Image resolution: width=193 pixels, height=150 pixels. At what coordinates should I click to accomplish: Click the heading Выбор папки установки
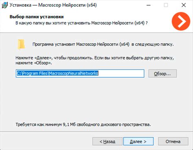coord(37,17)
